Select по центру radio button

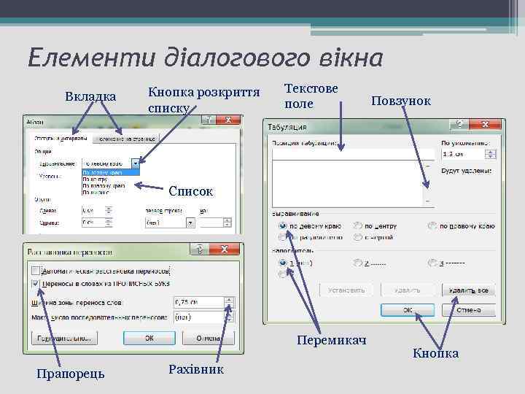pos(357,226)
